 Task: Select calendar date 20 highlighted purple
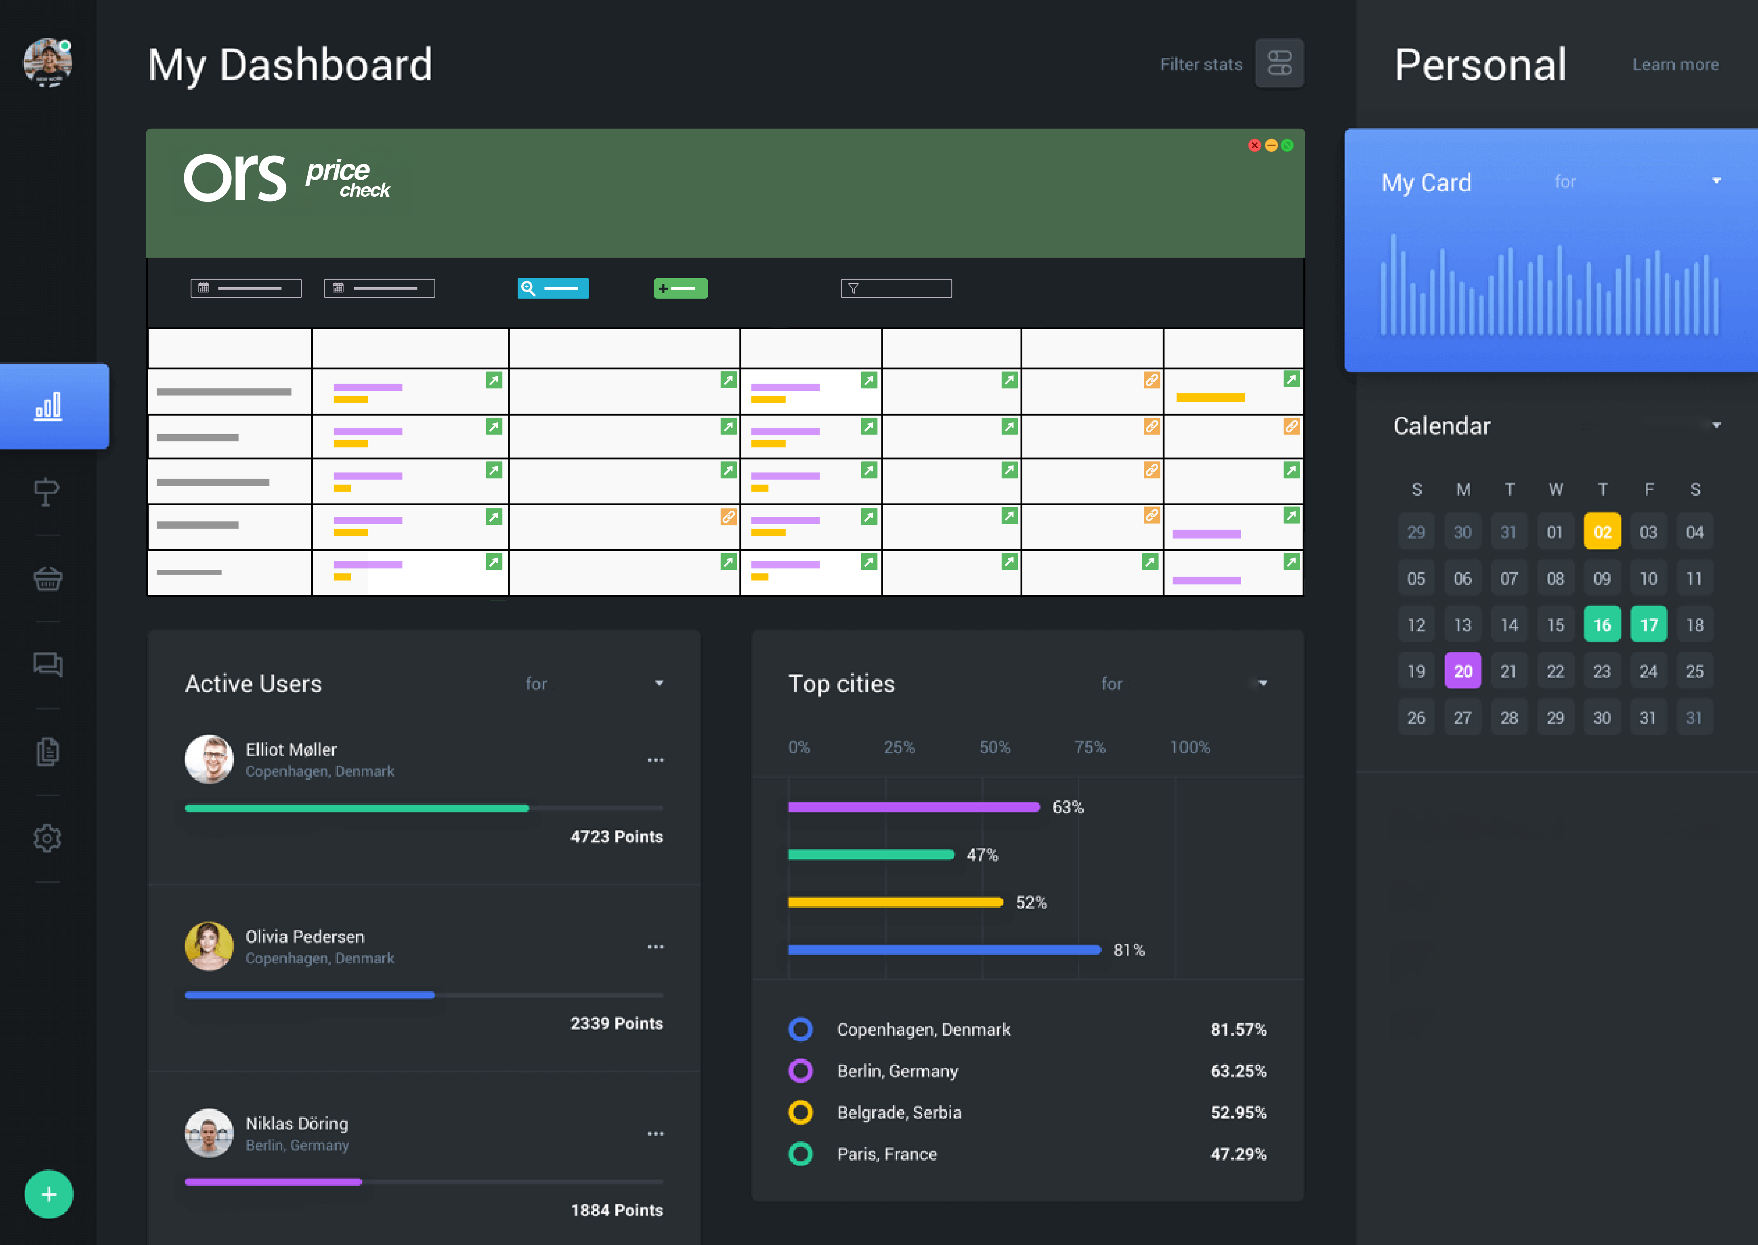pyautogui.click(x=1463, y=671)
